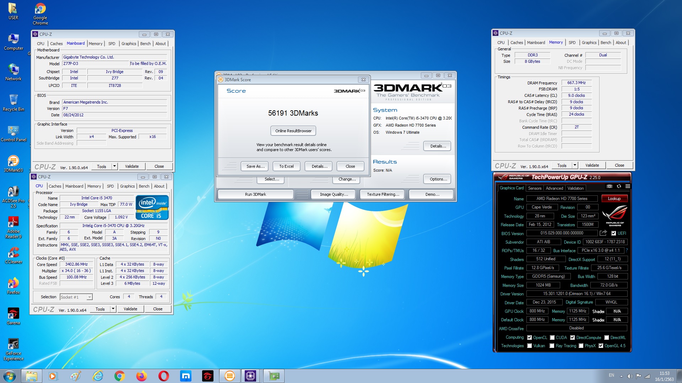
Task: Toggle the DirectML checkbox
Action: click(x=607, y=338)
